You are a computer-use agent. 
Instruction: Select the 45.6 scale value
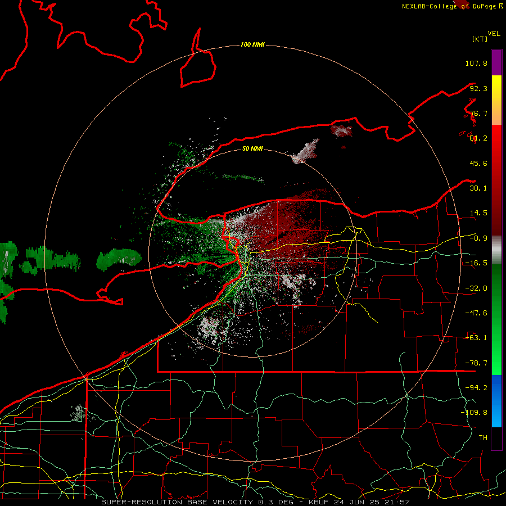point(478,163)
